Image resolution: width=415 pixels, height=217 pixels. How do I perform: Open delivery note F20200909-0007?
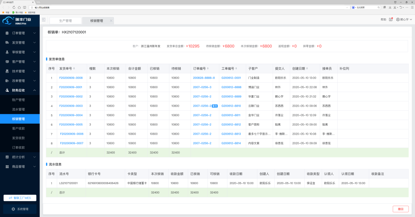pyautogui.click(x=72, y=143)
